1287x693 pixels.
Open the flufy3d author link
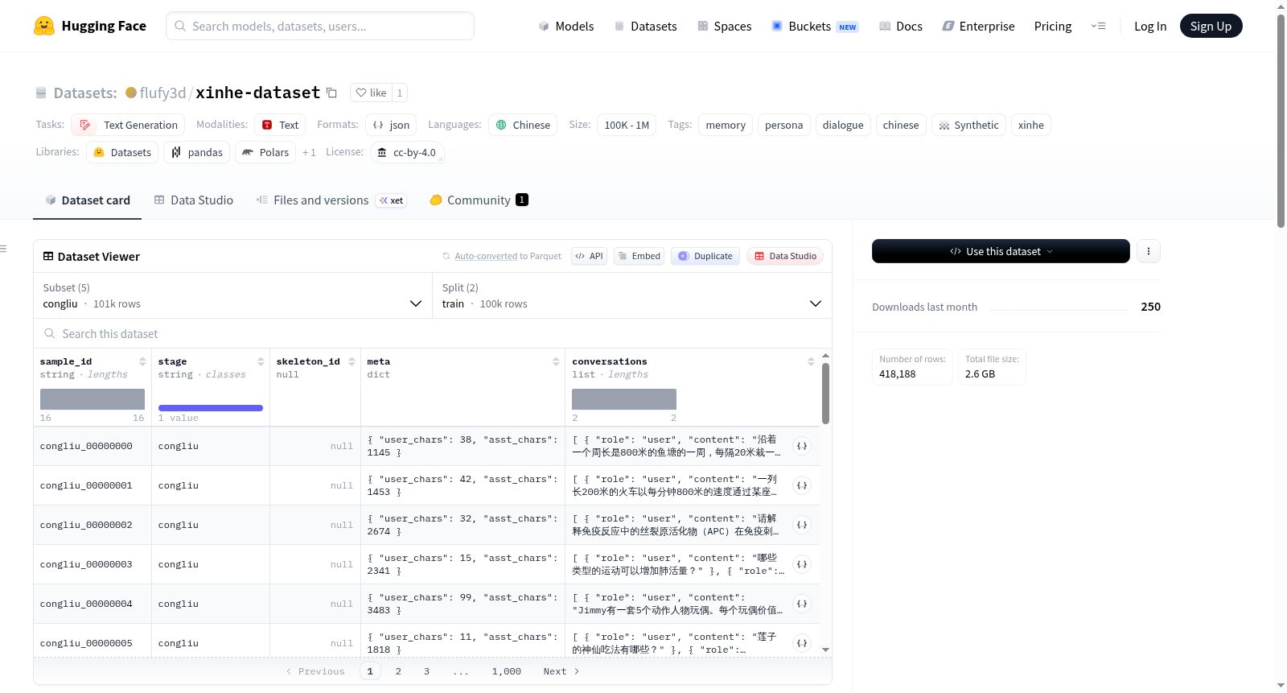[162, 93]
